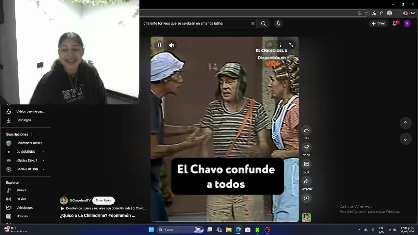
Task: Click the ChavolandTV channel avatar
Action: pyautogui.click(x=64, y=200)
